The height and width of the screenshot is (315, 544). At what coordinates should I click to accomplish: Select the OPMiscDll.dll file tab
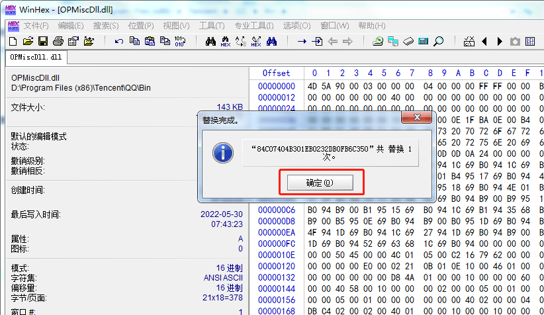click(36, 57)
